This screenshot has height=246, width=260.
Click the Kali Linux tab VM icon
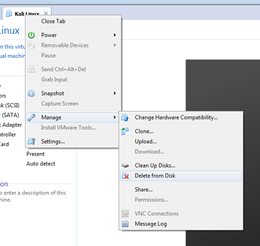[9, 14]
